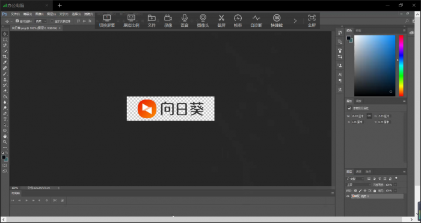
Task: Open Sunlogin 截屏 scissors screenshot tool
Action: (221, 20)
